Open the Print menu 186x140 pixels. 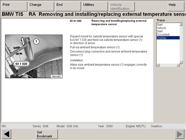click(x=15, y=6)
